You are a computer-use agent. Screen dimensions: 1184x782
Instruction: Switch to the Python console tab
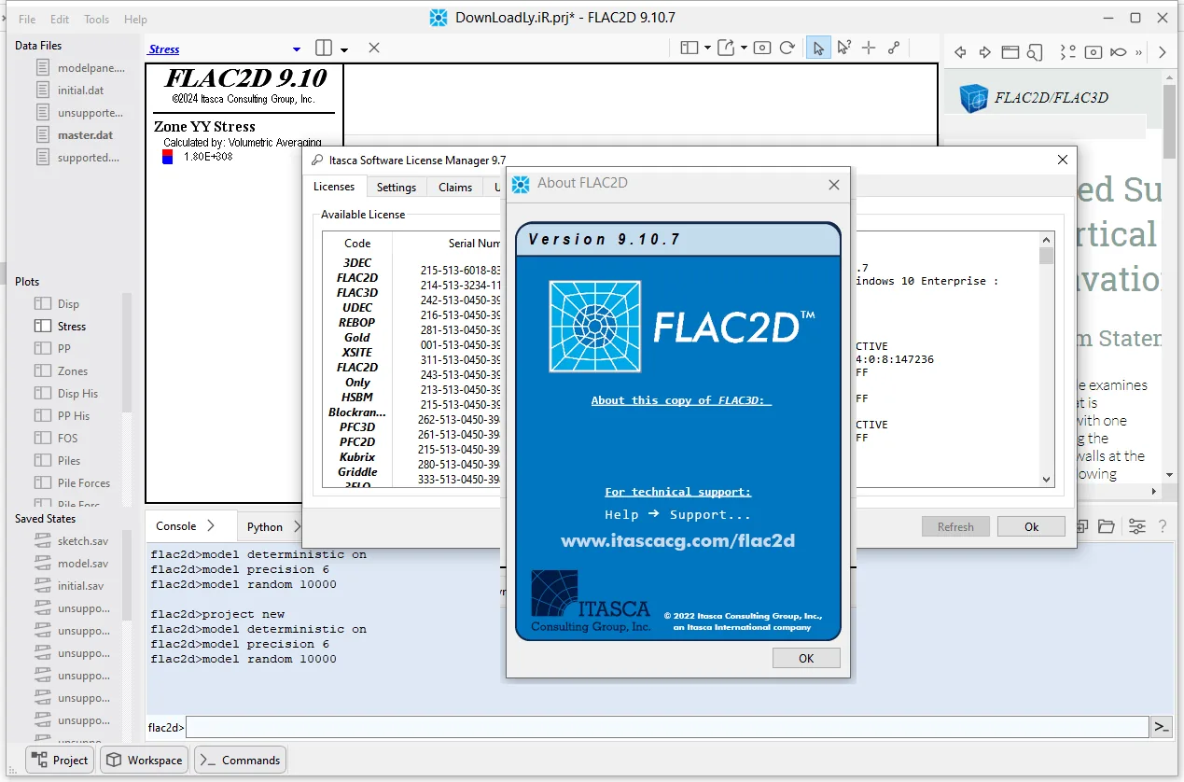coord(265,526)
